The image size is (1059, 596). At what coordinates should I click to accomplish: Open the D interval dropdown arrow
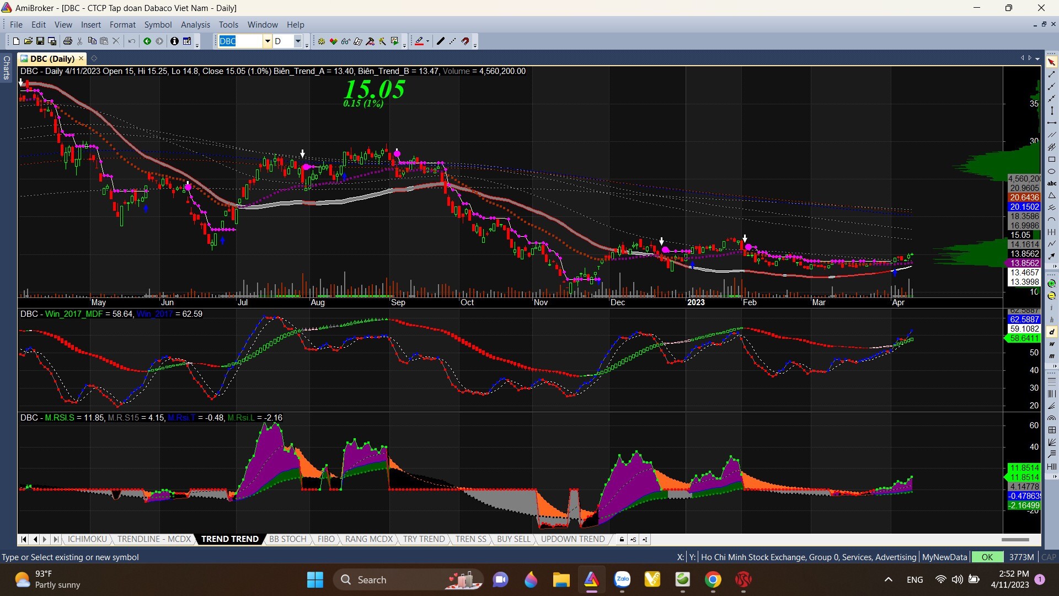tap(298, 41)
